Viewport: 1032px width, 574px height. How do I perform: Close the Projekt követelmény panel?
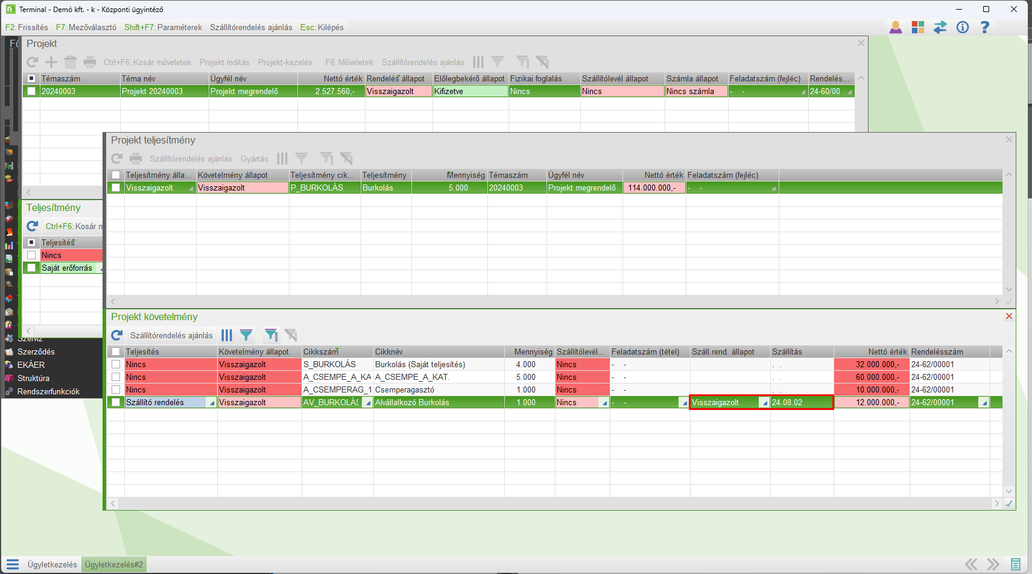coord(1009,317)
